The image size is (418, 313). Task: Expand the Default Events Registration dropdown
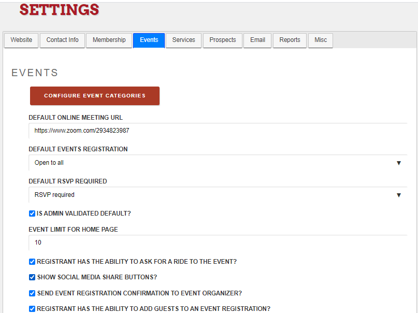pos(218,163)
